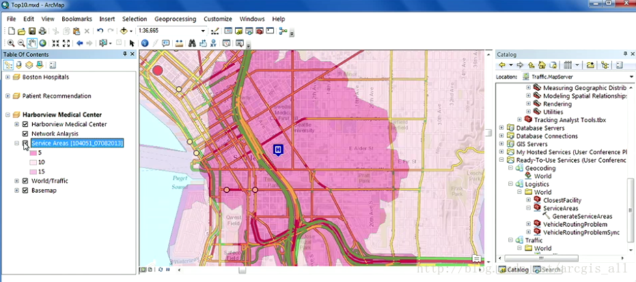Viewport: 636px width, 282px height.
Task: Uncheck the World/Traffic layer visibility
Action: (25, 181)
